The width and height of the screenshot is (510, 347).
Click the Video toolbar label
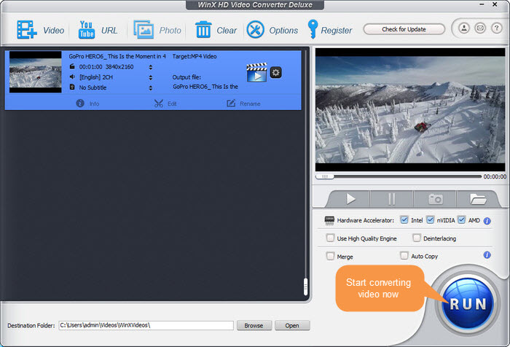point(54,31)
